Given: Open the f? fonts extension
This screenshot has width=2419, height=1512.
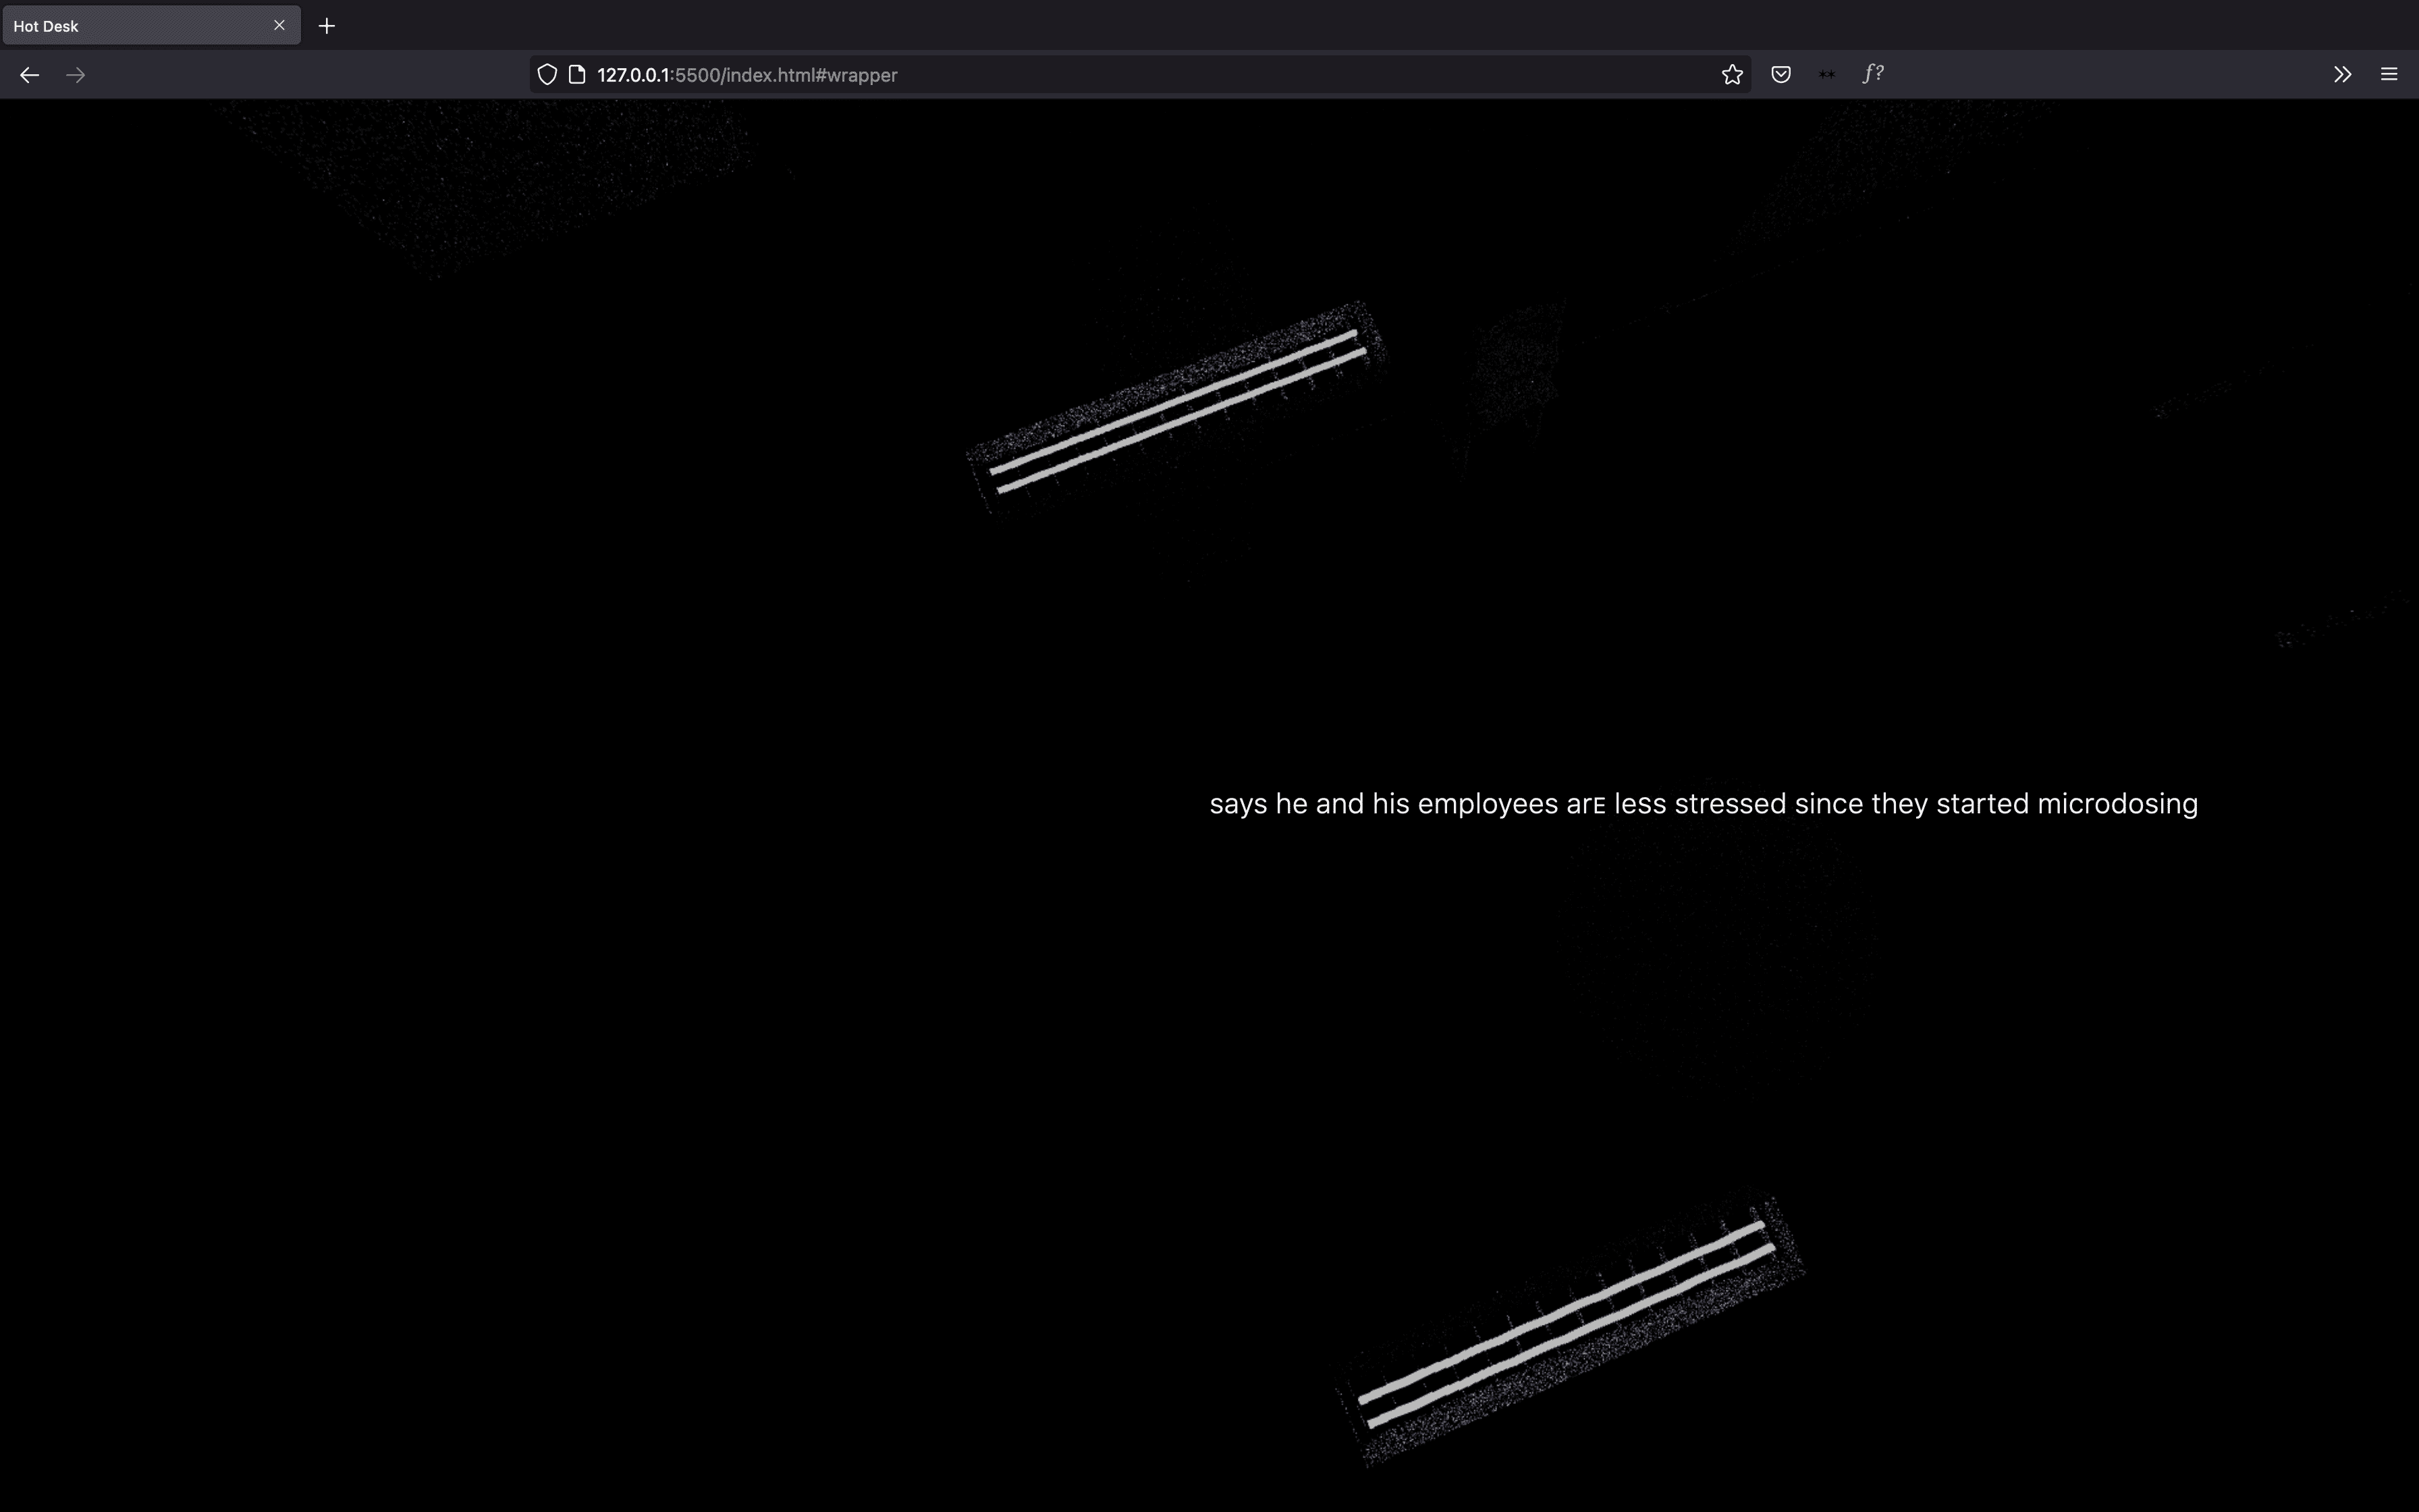Looking at the screenshot, I should [1874, 74].
